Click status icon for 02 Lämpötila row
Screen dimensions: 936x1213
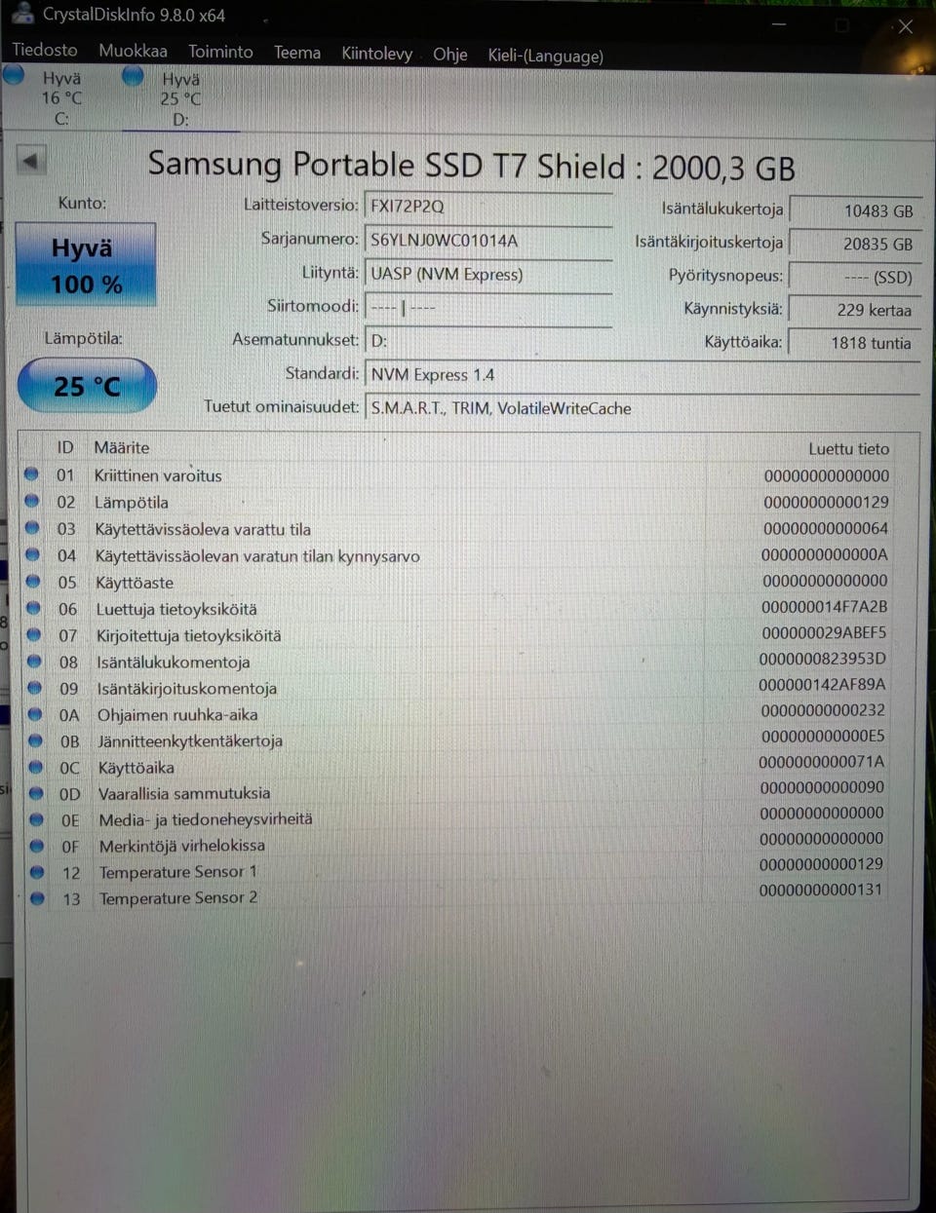coord(32,501)
